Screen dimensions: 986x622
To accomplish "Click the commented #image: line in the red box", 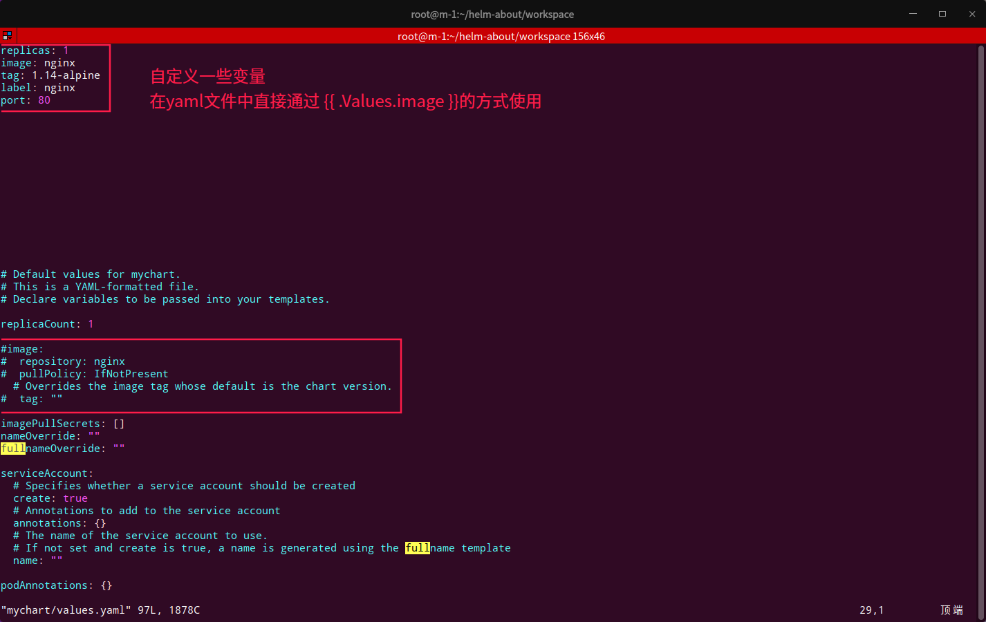I will [x=21, y=348].
